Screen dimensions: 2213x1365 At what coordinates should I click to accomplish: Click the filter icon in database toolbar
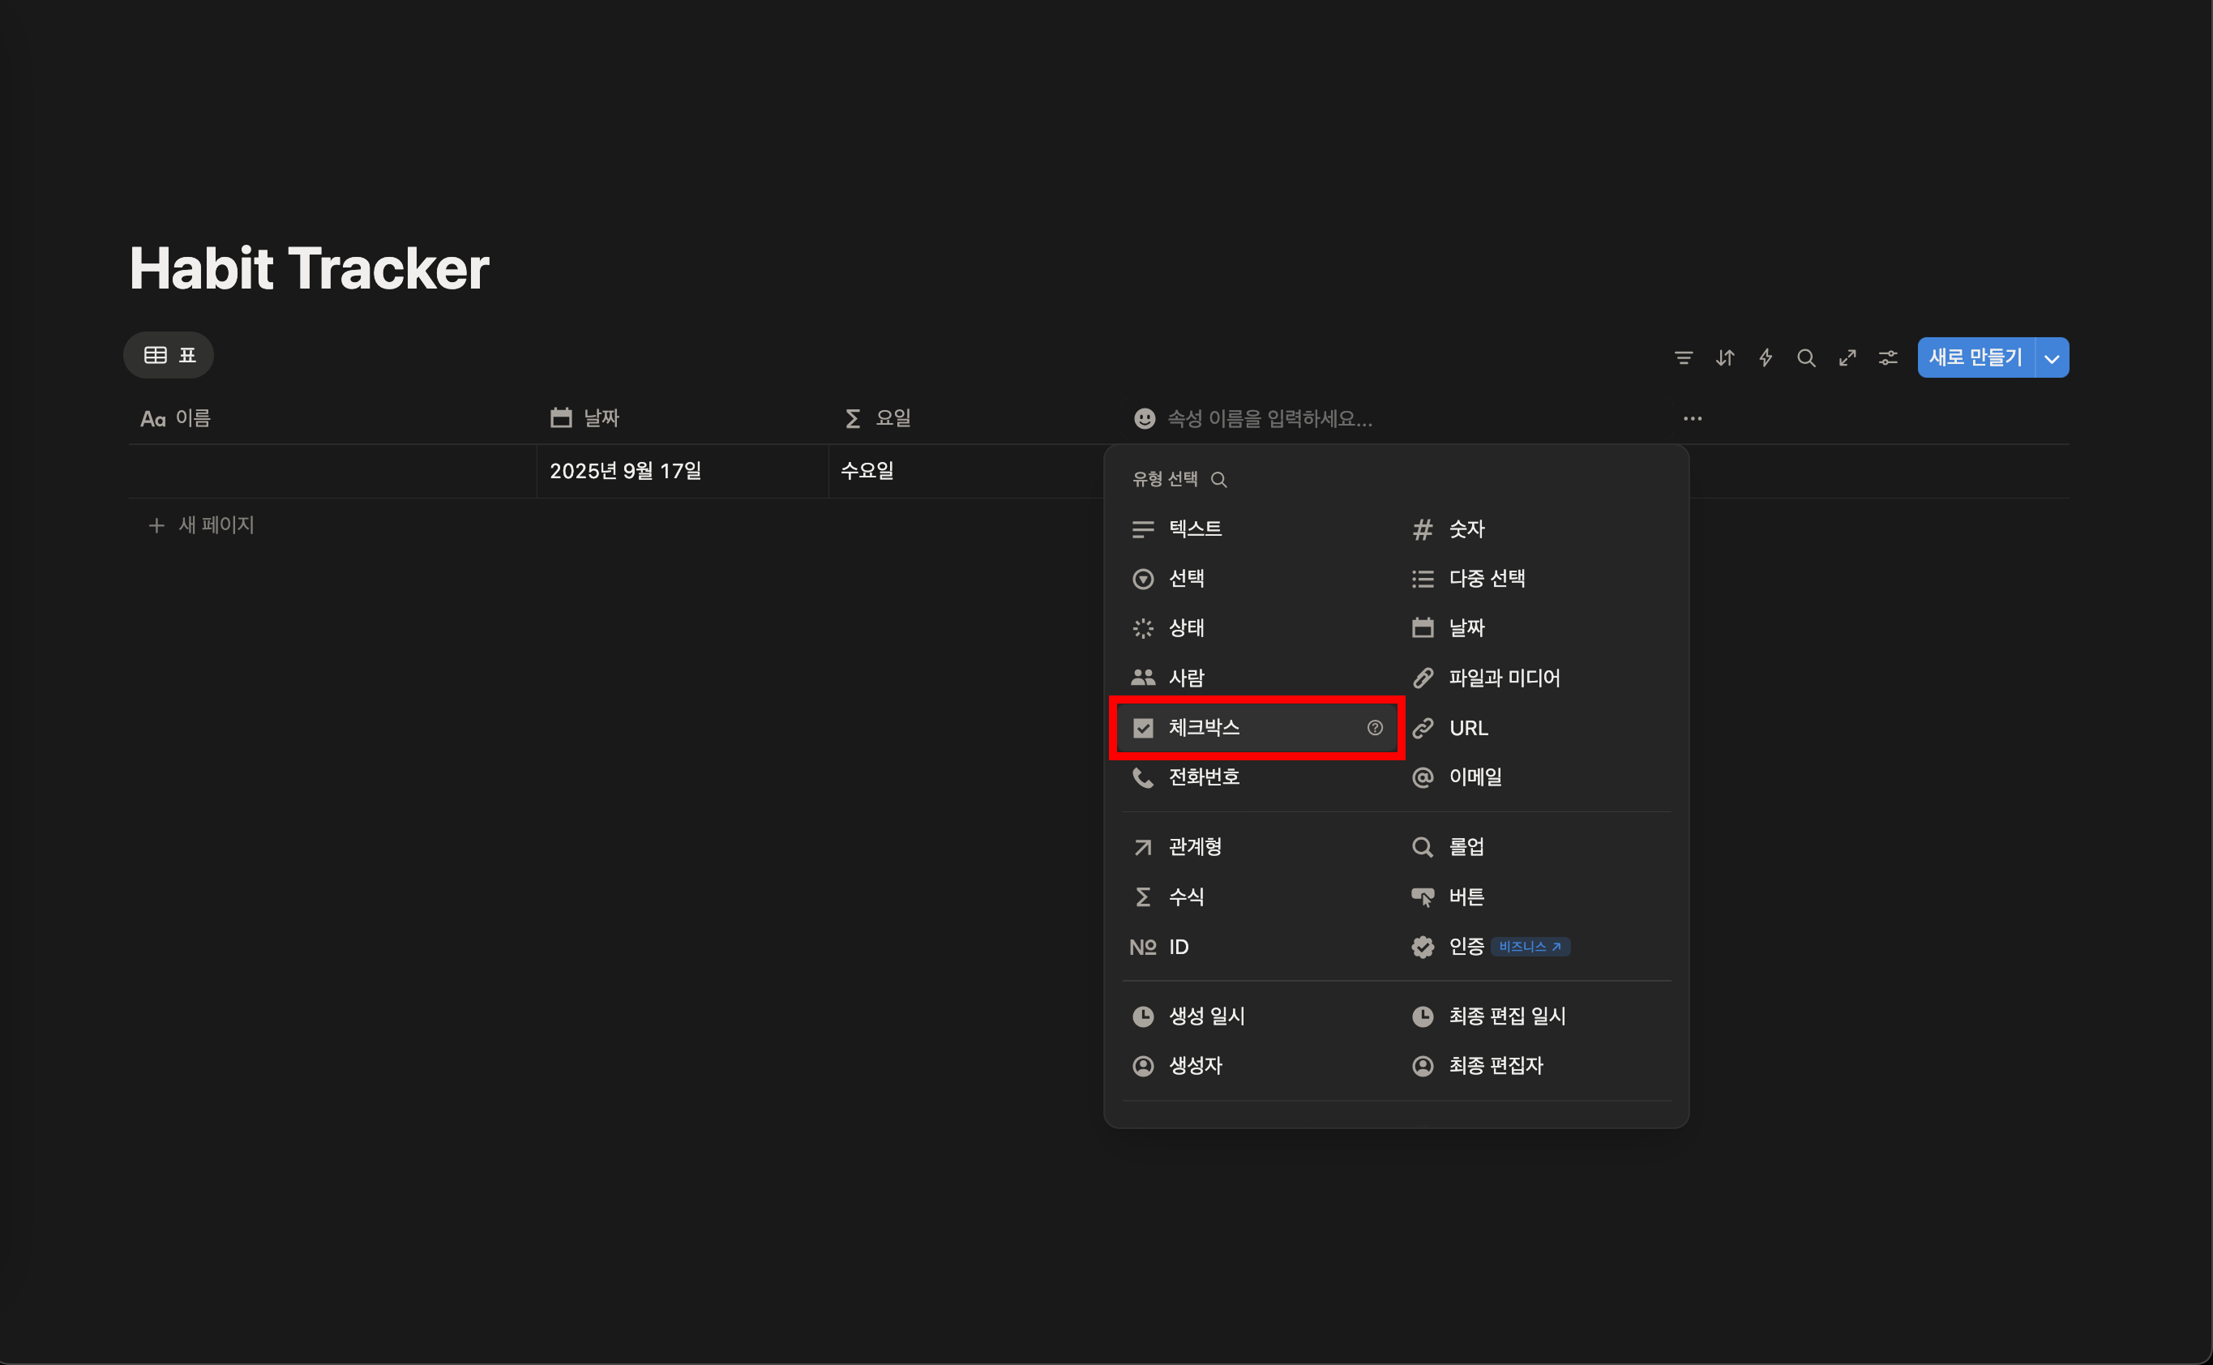[x=1683, y=357]
